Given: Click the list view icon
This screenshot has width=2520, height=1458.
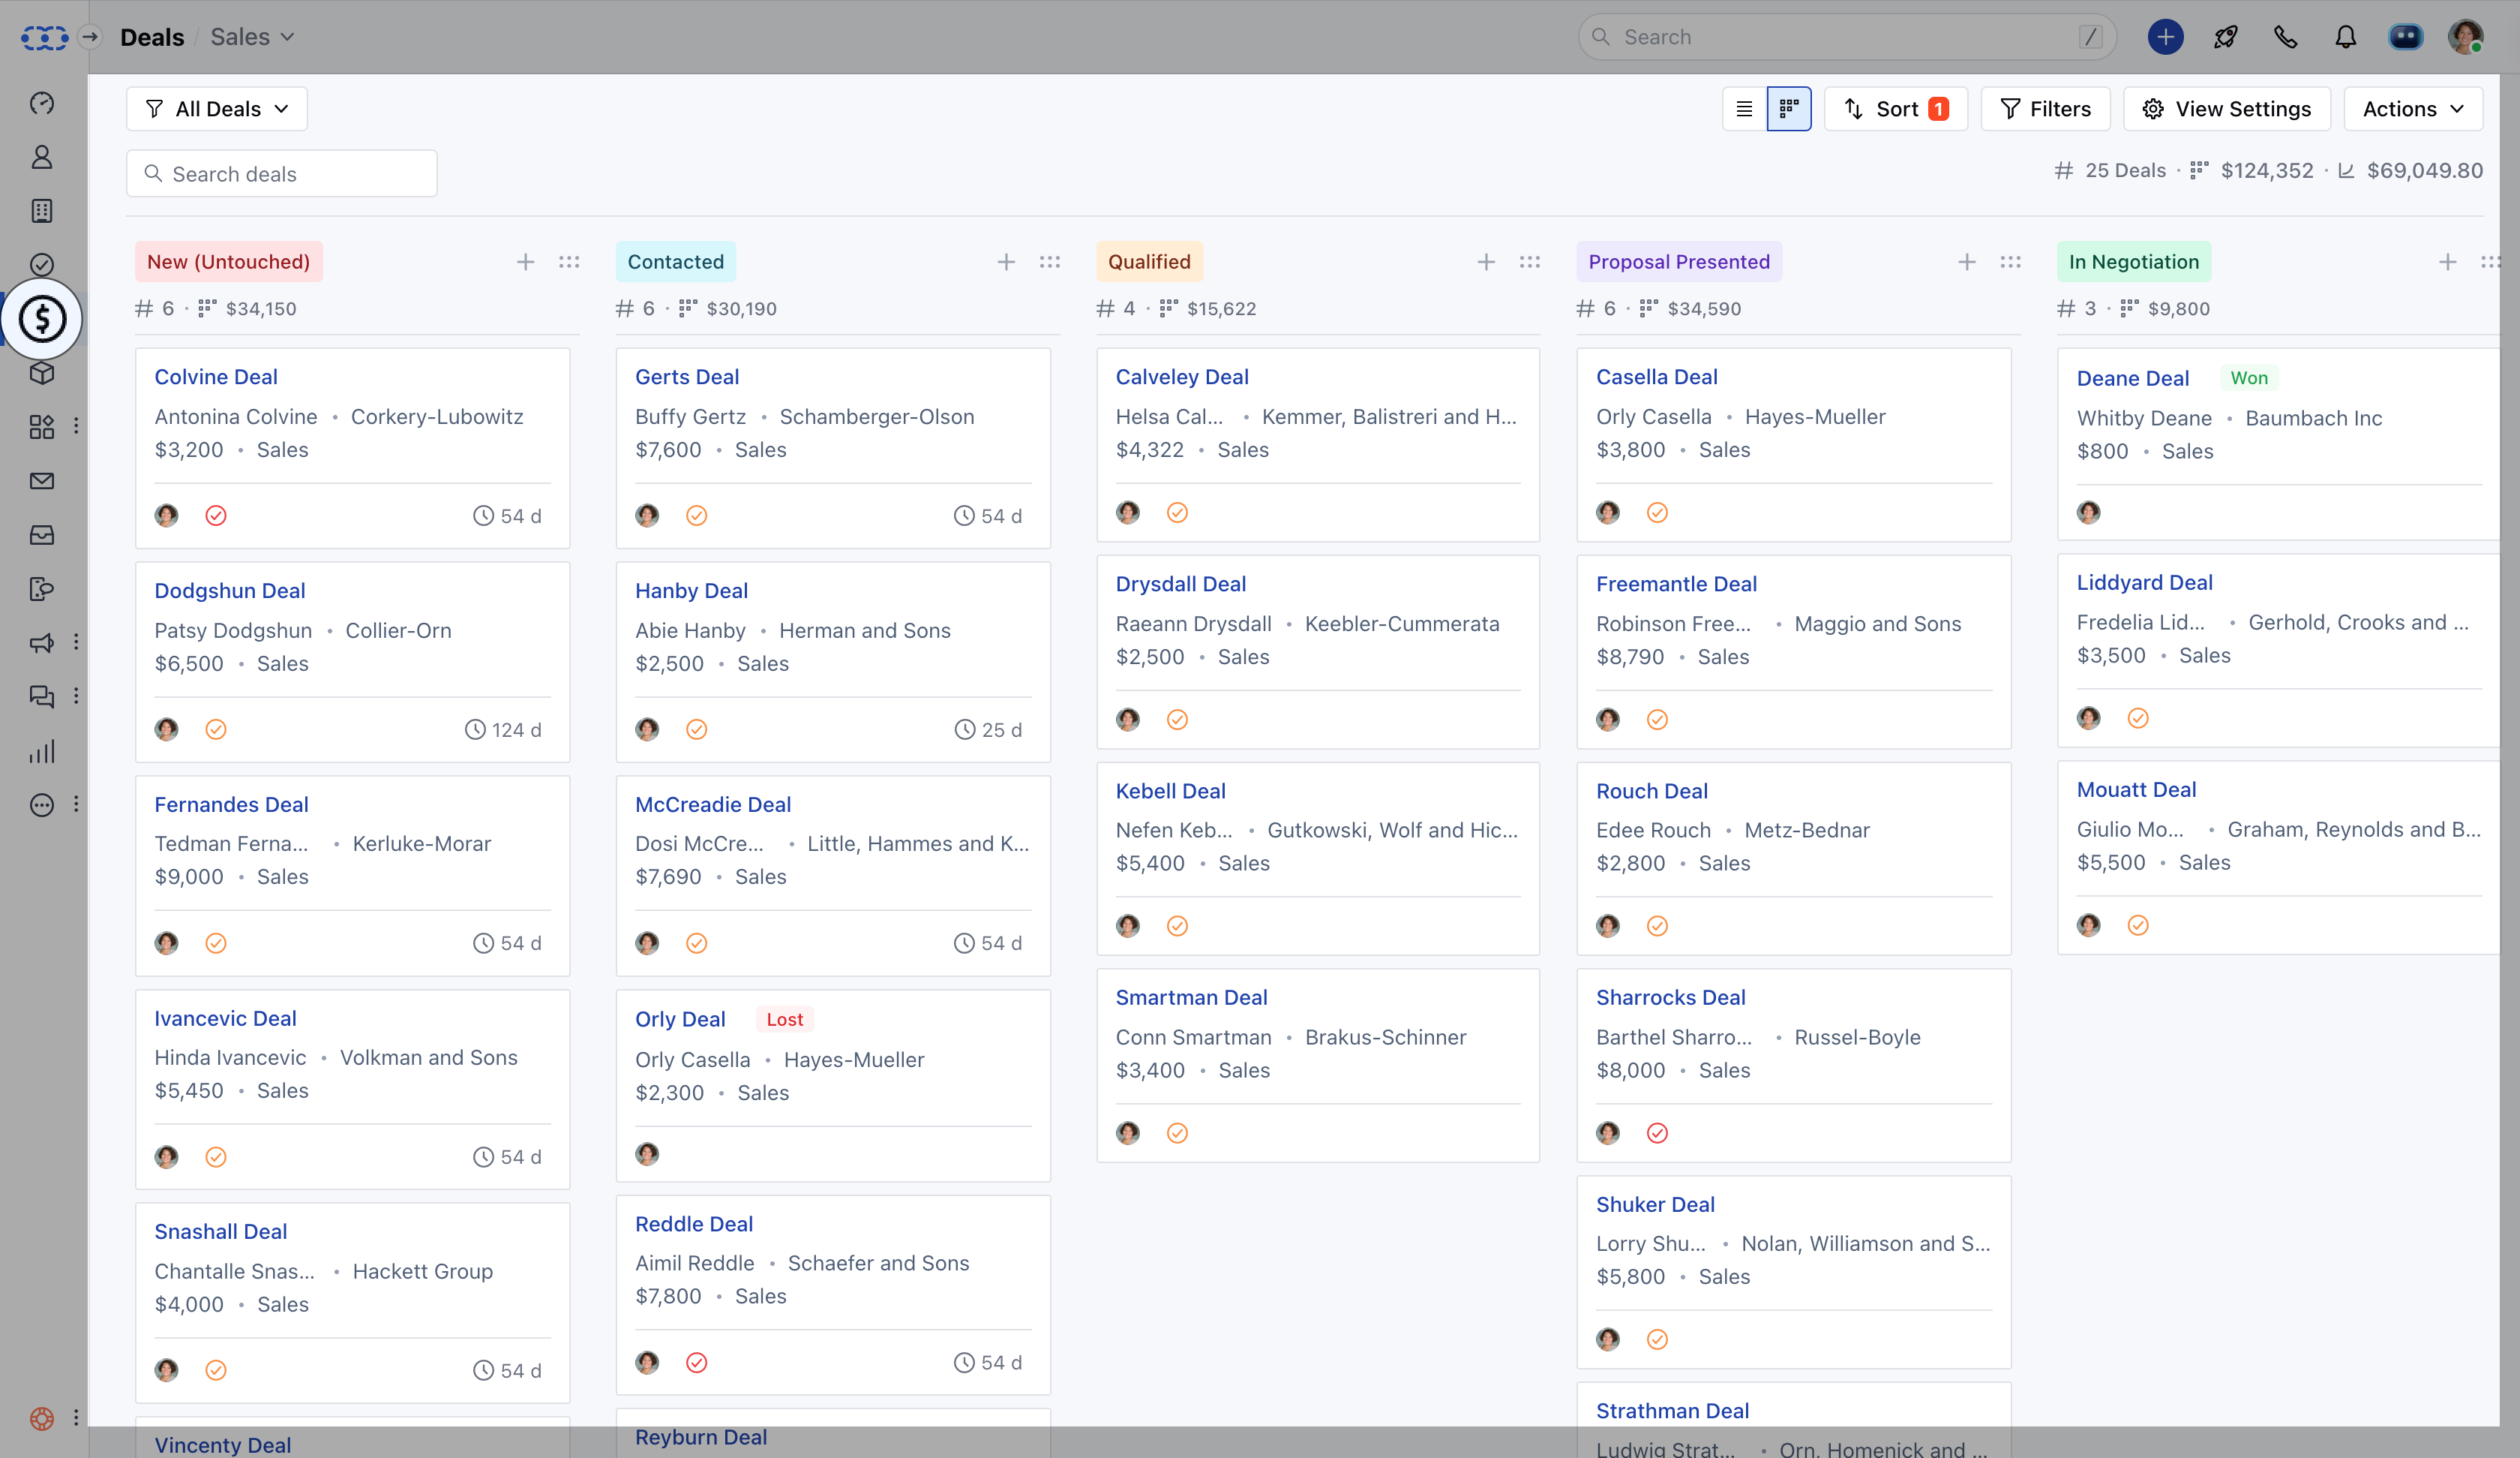Looking at the screenshot, I should pyautogui.click(x=1744, y=110).
